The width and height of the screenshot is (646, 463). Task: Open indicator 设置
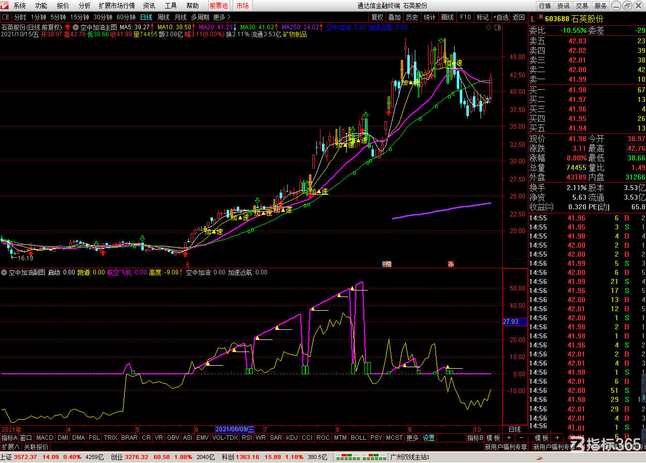429,438
